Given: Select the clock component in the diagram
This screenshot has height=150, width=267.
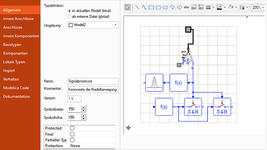Looking at the screenshot, I should click(x=188, y=58).
